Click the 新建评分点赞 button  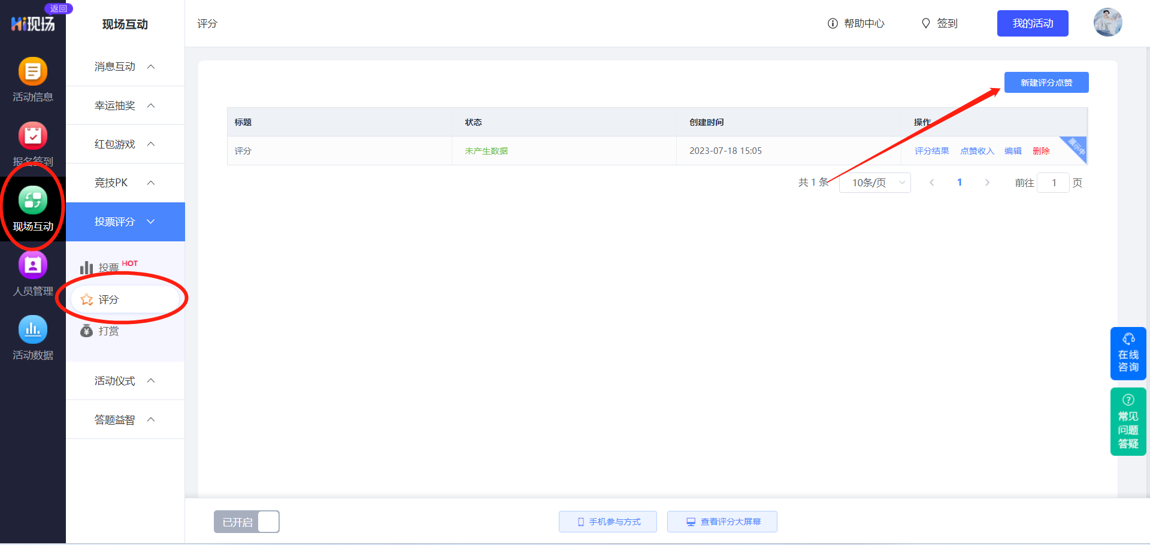click(1046, 83)
